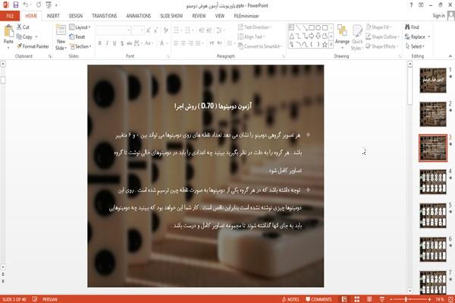Click Sign in link
The image size is (455, 303).
coord(438,16)
